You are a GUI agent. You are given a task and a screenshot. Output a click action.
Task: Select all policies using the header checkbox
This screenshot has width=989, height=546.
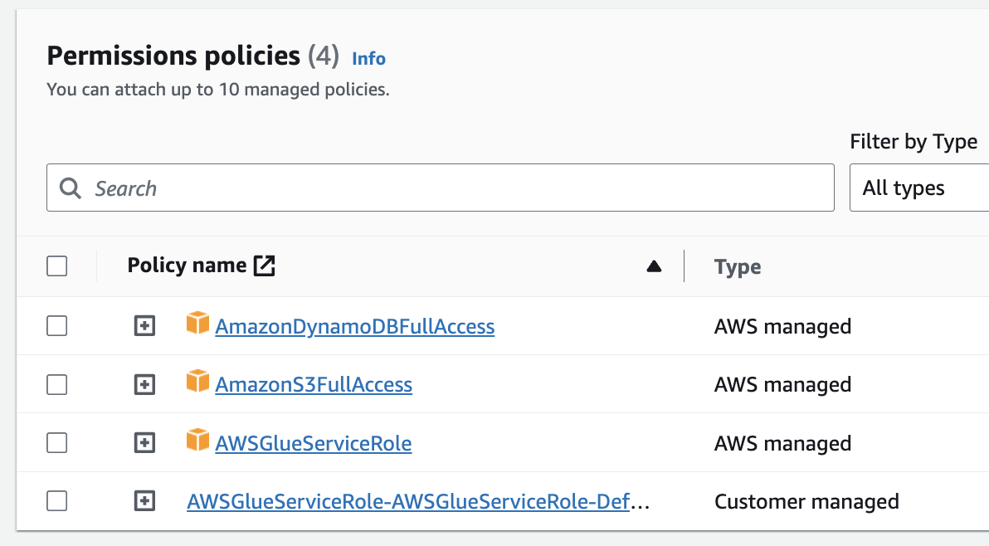[x=56, y=266]
